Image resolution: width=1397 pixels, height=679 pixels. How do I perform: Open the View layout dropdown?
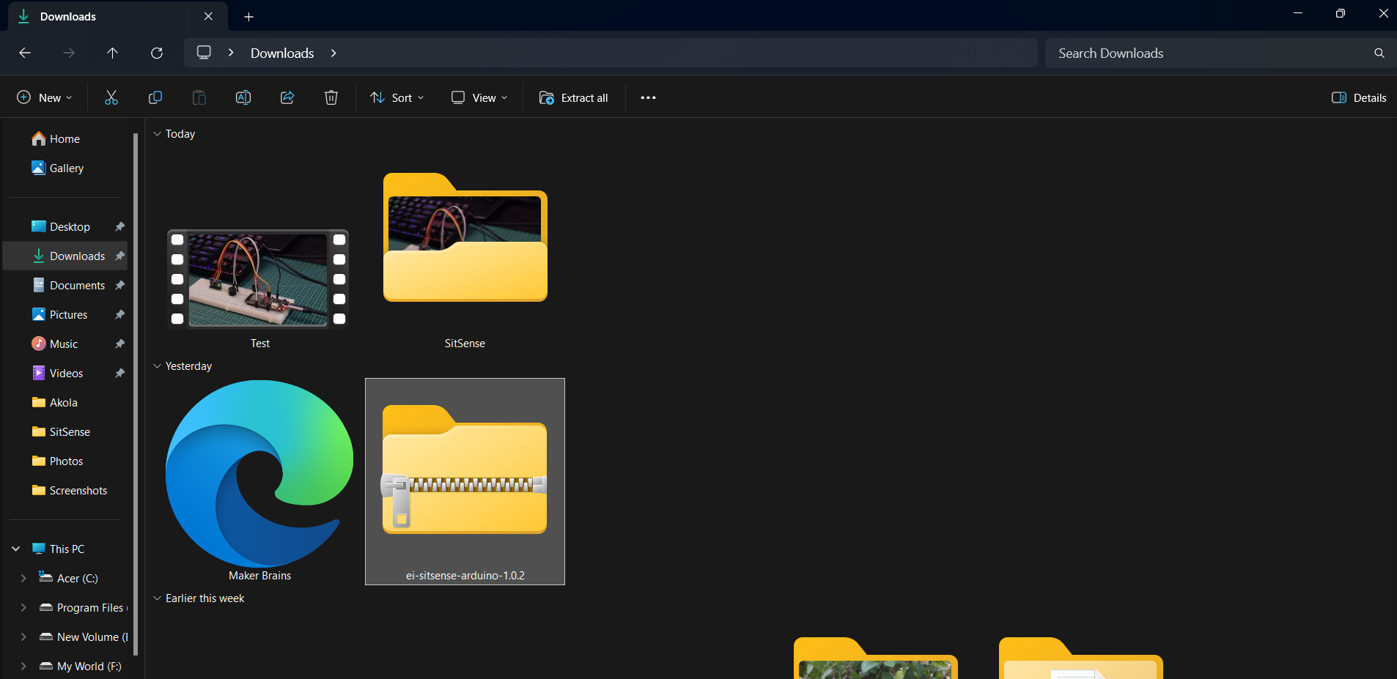click(479, 97)
